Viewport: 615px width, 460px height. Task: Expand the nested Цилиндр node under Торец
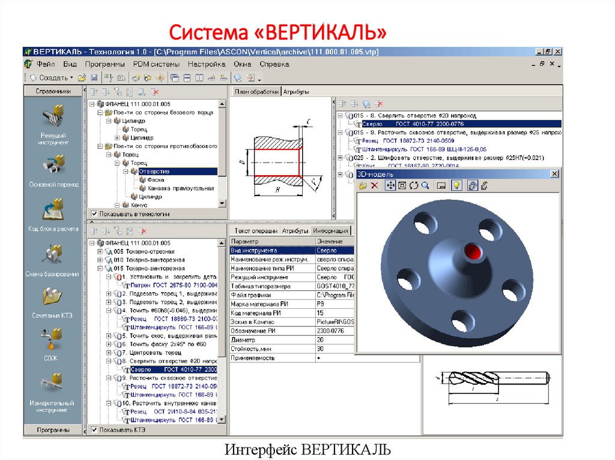click(x=117, y=138)
